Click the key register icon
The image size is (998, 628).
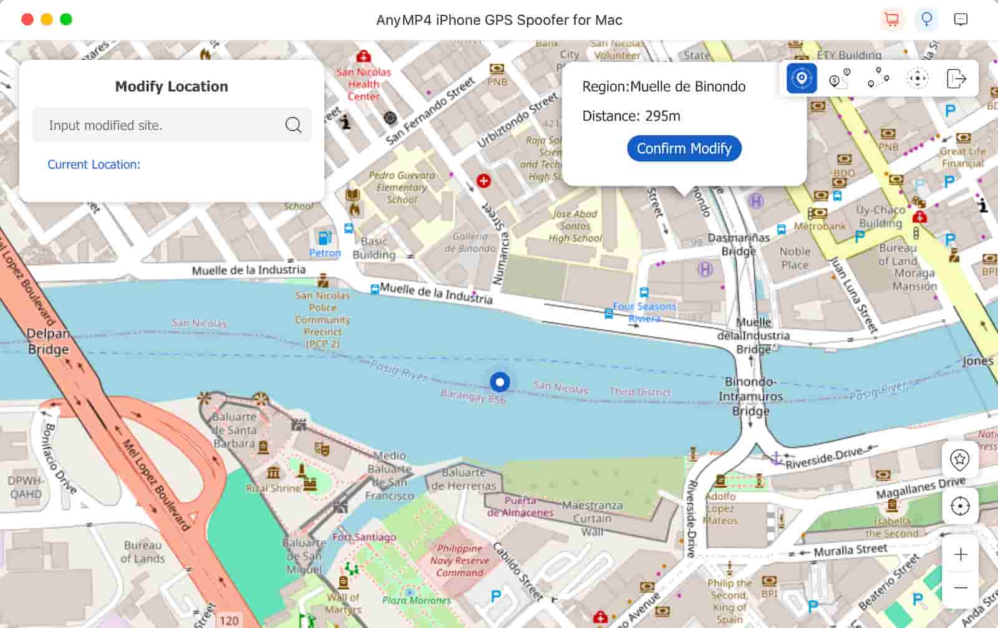[x=927, y=19]
